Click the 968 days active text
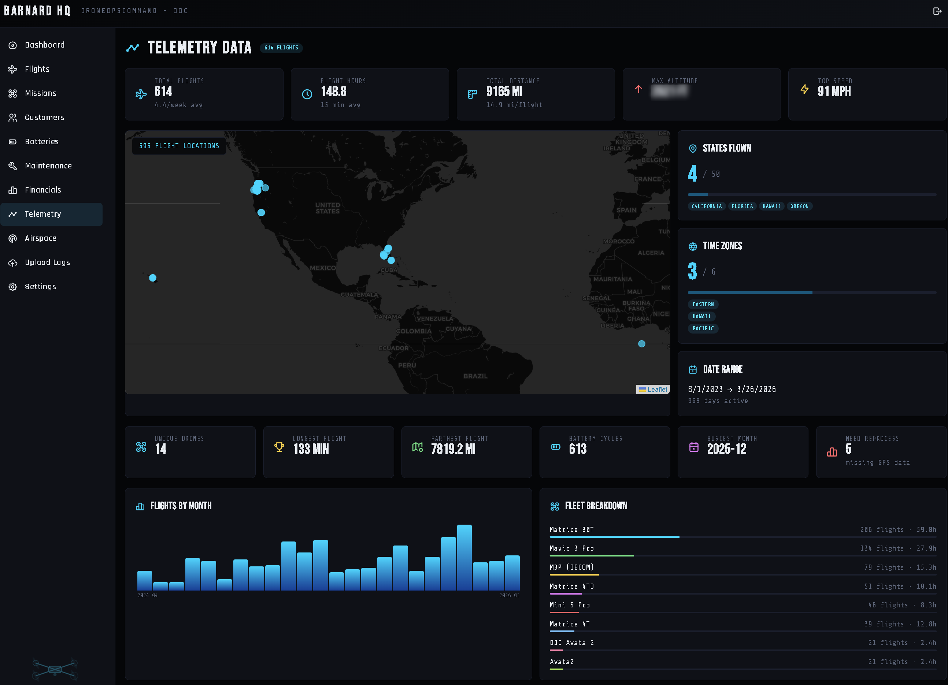 (x=718, y=401)
